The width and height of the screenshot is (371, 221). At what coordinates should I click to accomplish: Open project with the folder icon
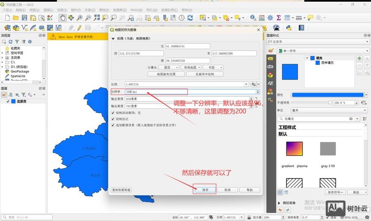click(x=16, y=18)
